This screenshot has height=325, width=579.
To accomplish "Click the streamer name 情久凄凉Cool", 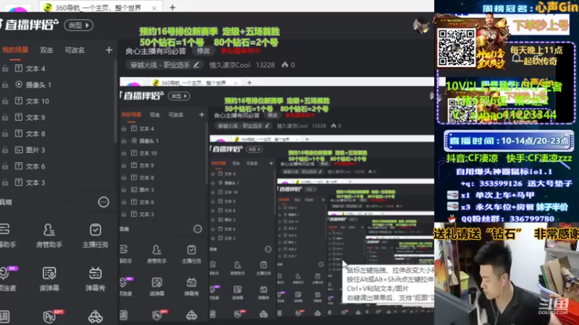I will click(x=229, y=65).
